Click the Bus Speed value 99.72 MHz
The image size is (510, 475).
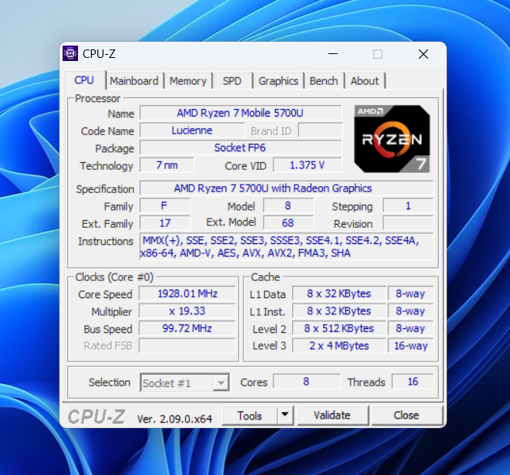(x=187, y=328)
